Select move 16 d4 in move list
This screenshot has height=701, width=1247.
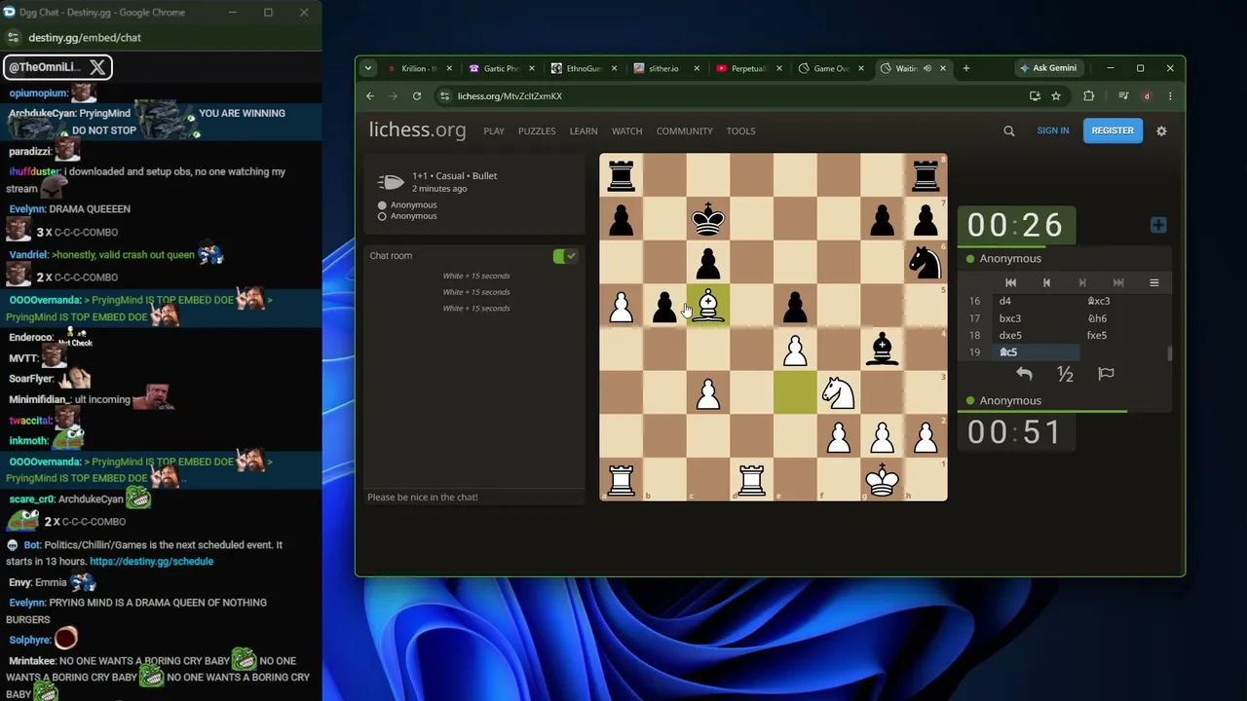click(1036, 301)
